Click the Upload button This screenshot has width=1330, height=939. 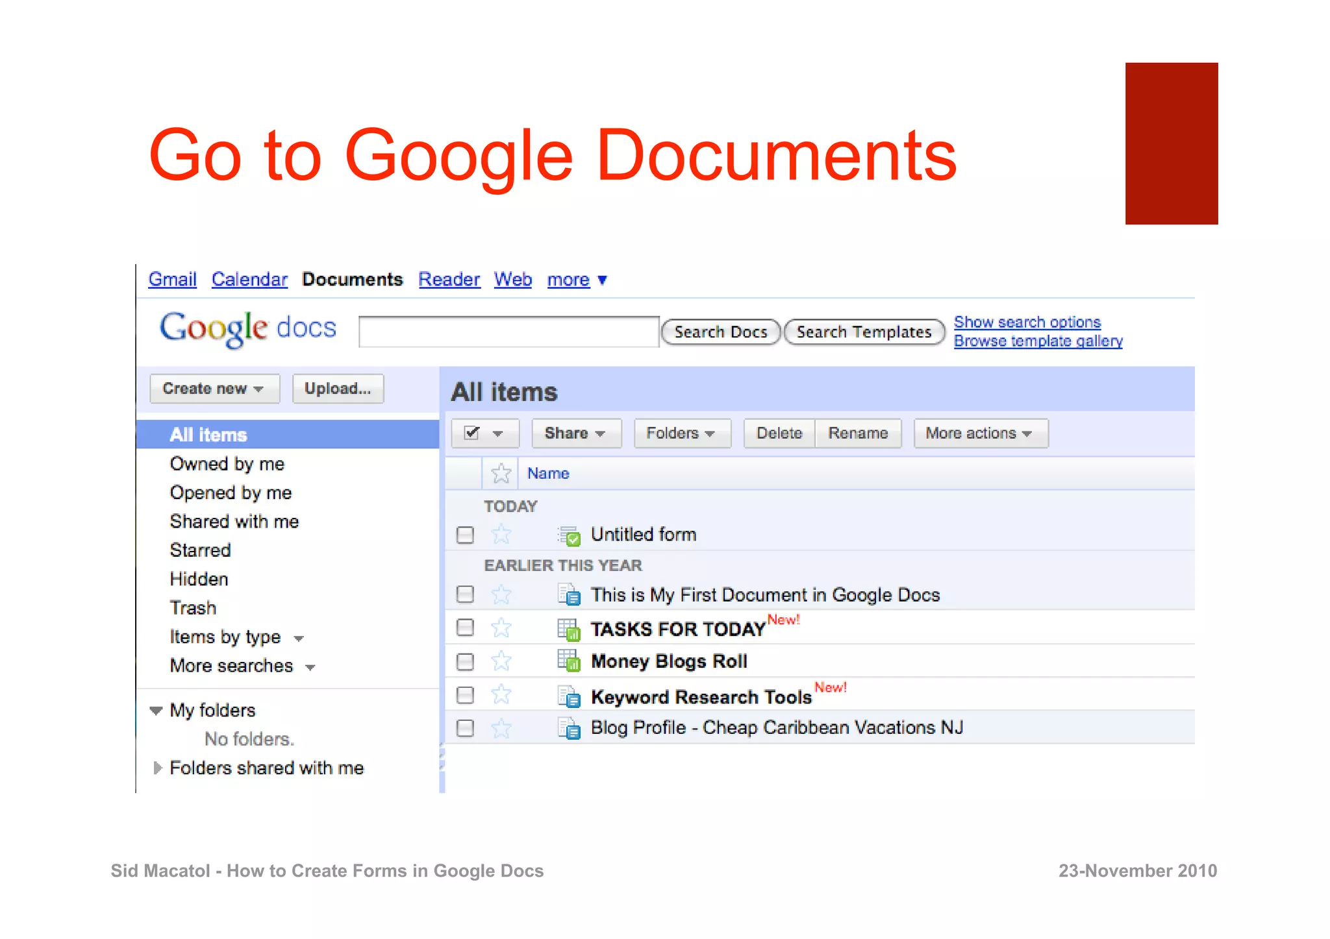338,389
